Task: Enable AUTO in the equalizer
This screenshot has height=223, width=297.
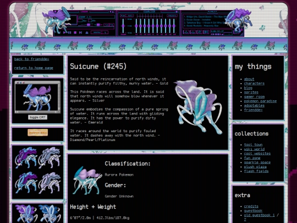Action: (x=130, y=15)
